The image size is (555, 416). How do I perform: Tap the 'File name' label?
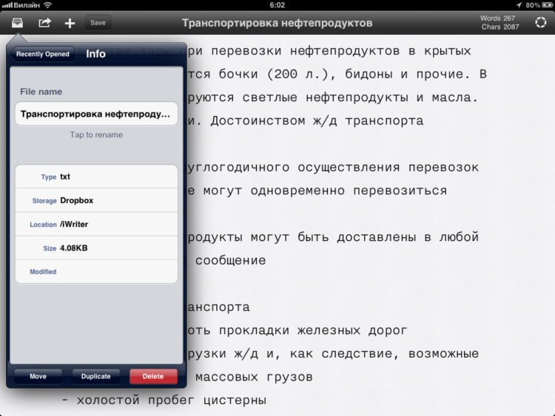tap(41, 92)
